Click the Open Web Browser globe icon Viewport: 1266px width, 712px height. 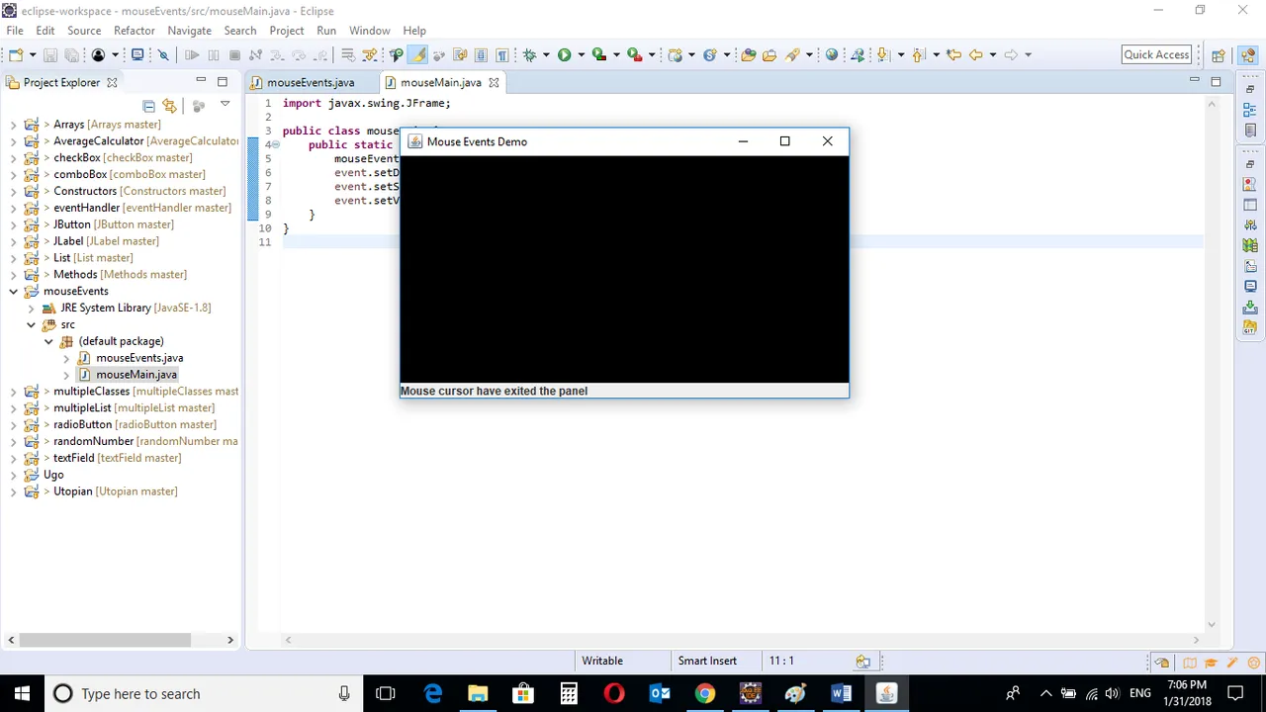(832, 54)
